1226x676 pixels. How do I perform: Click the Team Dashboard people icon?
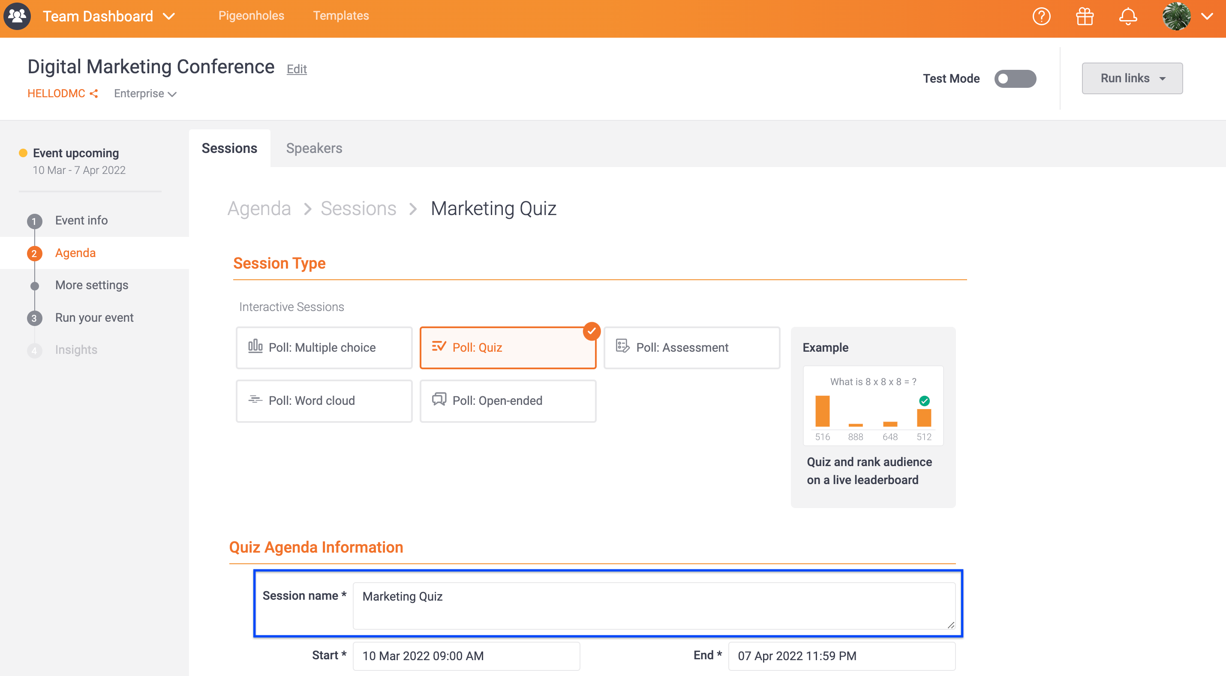pyautogui.click(x=17, y=16)
